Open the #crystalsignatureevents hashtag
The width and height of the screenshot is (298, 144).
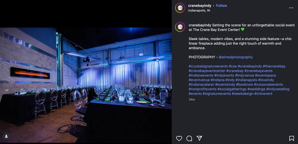pyautogui.click(x=208, y=66)
